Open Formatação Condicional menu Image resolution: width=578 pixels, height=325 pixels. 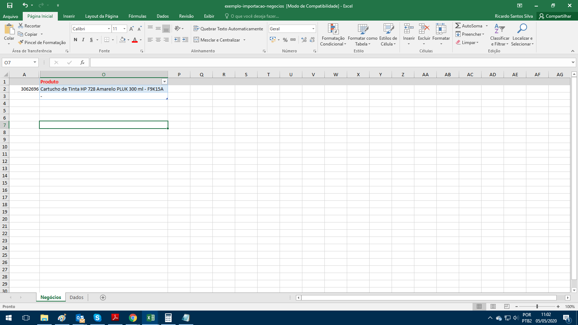coord(333,35)
